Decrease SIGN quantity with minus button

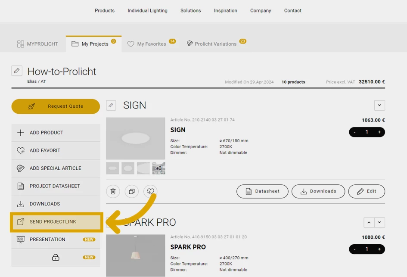click(x=354, y=132)
